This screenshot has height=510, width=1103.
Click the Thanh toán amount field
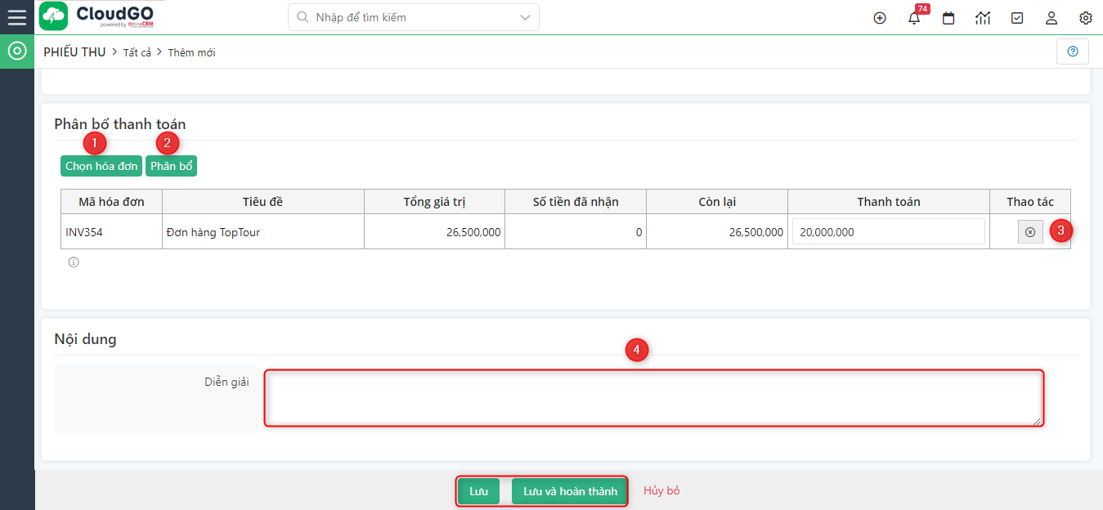click(888, 232)
